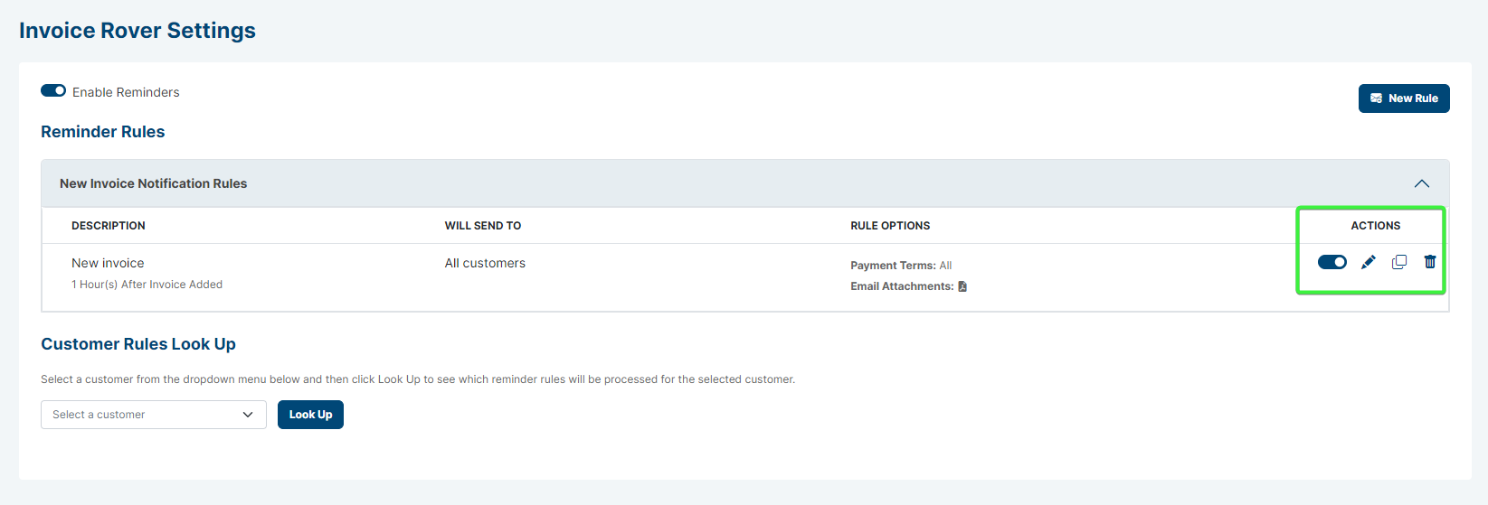This screenshot has width=1488, height=505.
Task: Click the 'Invoice Rover Settings' page title
Action: coord(137,31)
